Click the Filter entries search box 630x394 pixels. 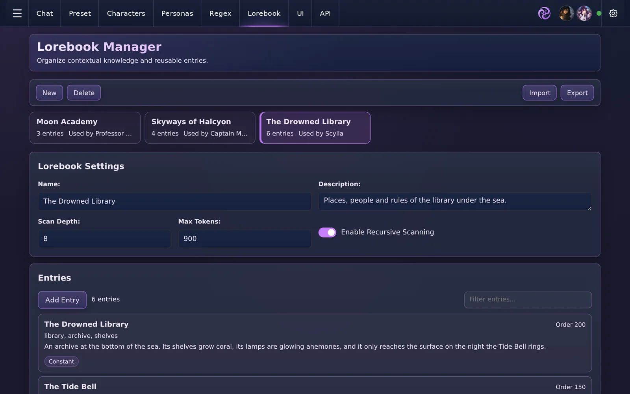(x=528, y=300)
